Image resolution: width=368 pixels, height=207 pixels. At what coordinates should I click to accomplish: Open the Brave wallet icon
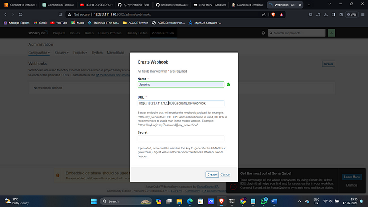(341, 15)
